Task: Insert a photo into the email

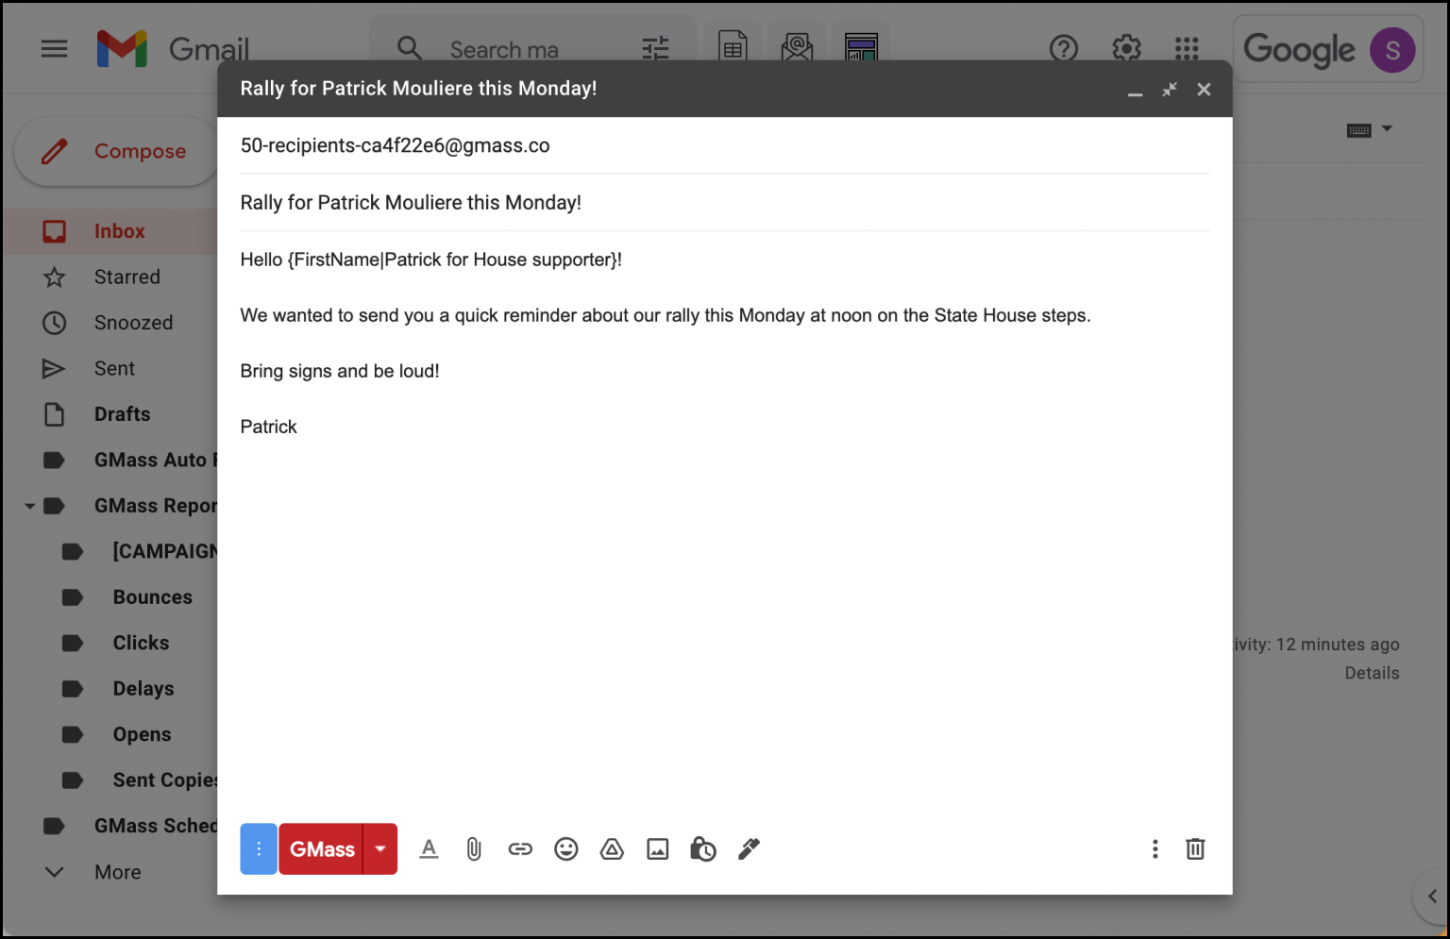Action: coord(658,848)
